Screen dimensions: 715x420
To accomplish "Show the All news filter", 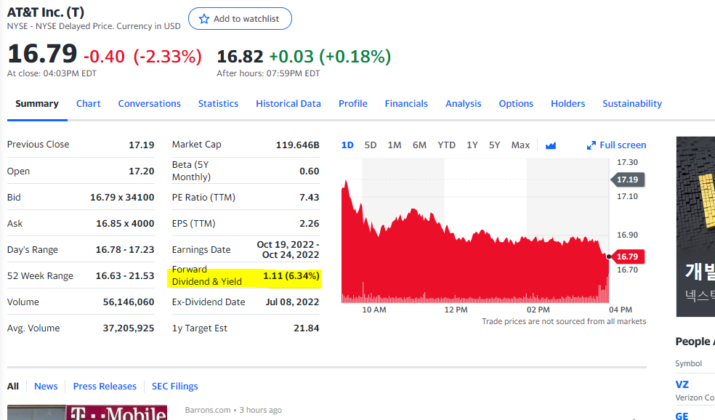I will click(13, 387).
